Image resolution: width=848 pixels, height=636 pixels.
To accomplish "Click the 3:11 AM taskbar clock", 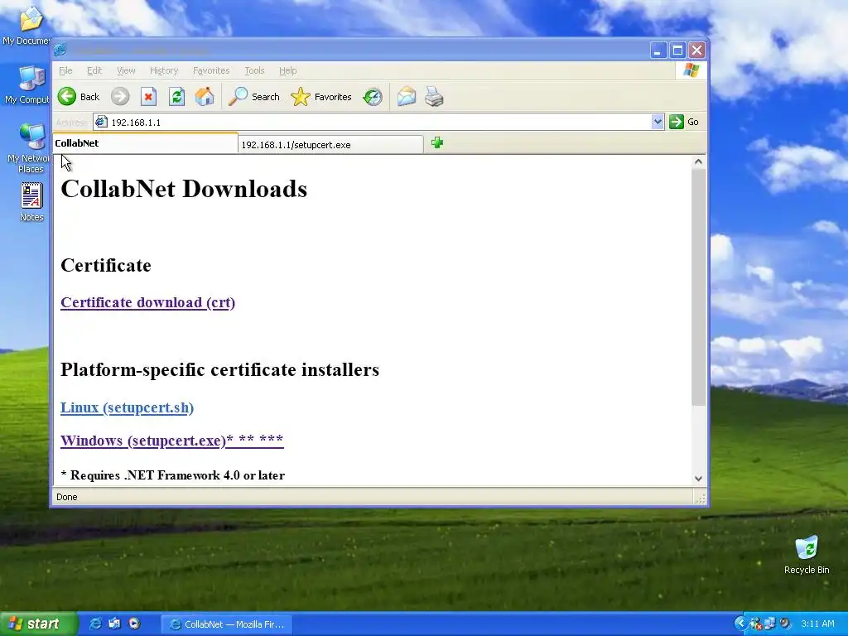I will (x=817, y=624).
